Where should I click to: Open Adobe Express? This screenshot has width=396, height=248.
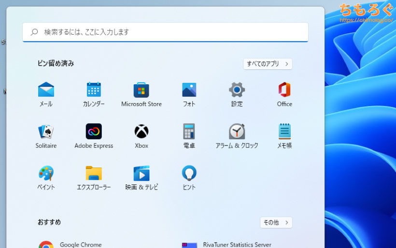[94, 136]
